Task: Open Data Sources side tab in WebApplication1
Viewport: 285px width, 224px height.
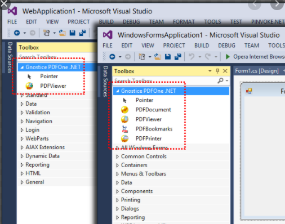Action: 10,57
